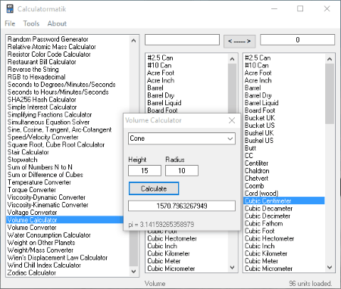341x289 pixels.
Task: Select Reverse the String
Action: (33, 70)
